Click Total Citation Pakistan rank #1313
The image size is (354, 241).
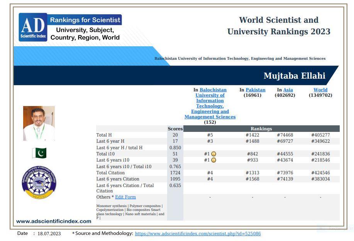252,173
